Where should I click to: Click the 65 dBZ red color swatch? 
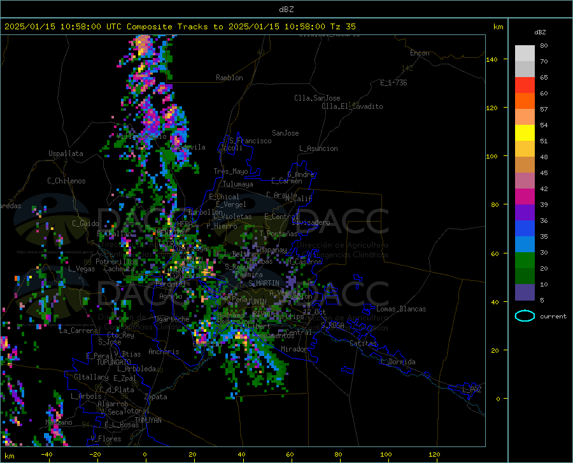pyautogui.click(x=525, y=85)
